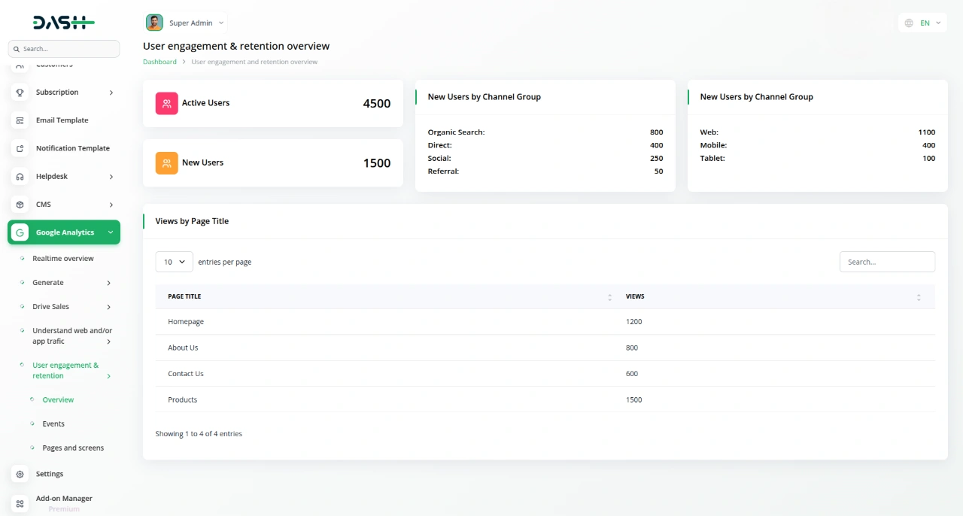
Task: Click the table Search input field
Action: [887, 262]
